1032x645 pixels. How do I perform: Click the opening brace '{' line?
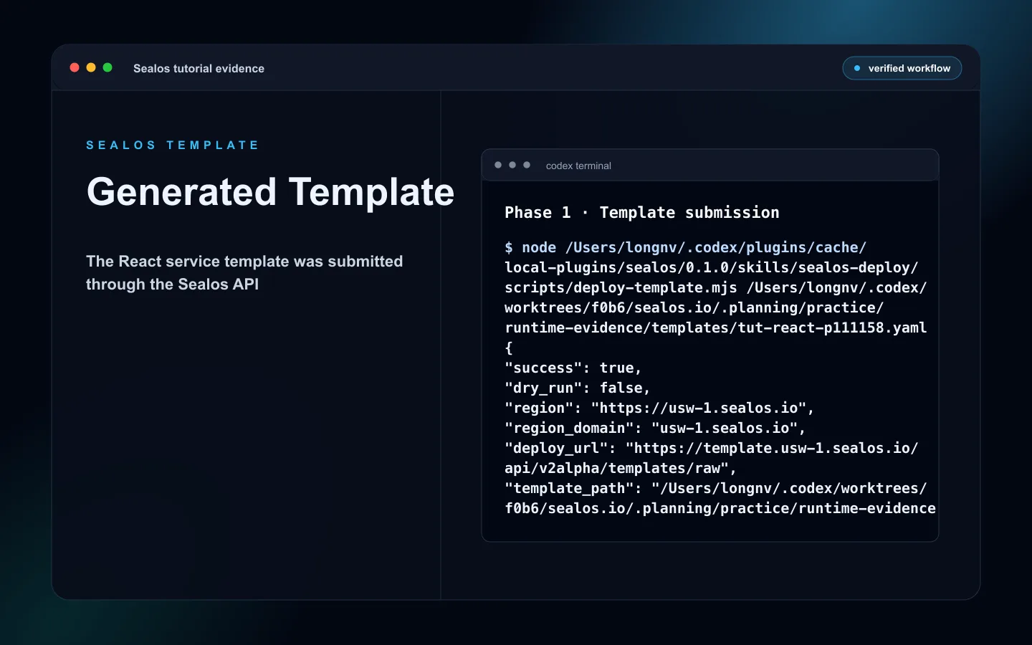(509, 348)
